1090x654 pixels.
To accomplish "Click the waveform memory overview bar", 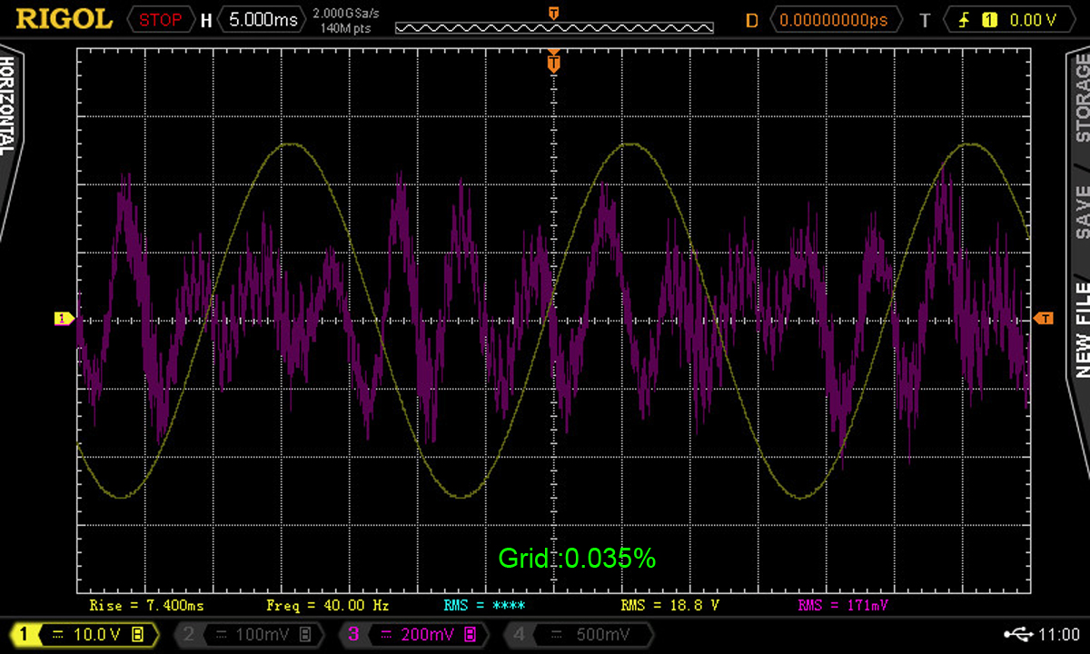I will 554,27.
